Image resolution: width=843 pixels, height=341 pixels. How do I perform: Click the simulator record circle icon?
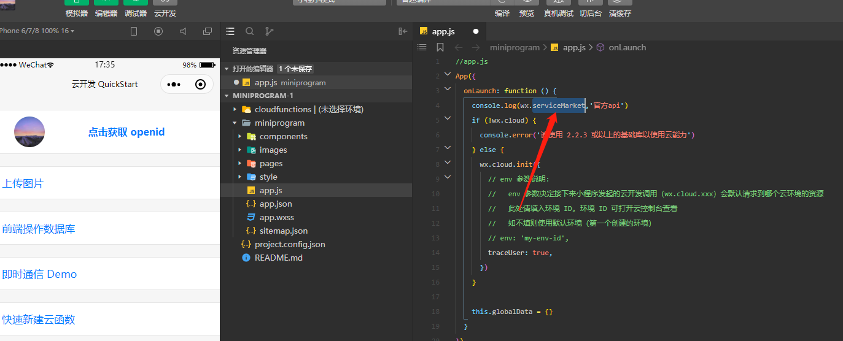pos(158,31)
